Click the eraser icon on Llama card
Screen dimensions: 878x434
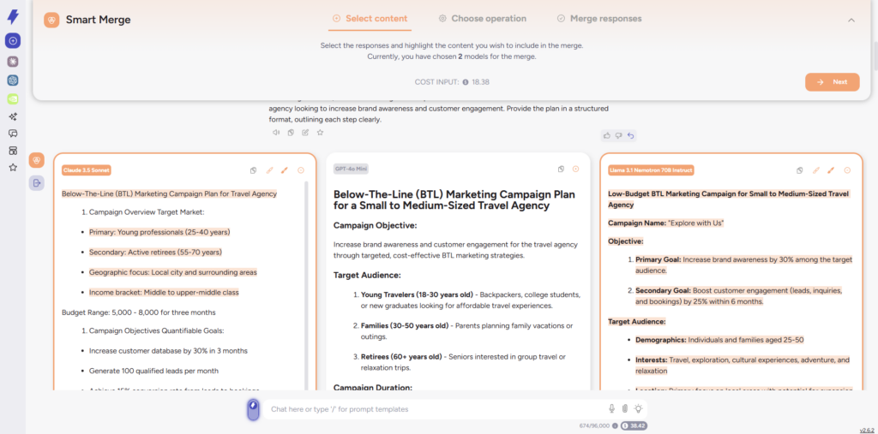click(816, 170)
